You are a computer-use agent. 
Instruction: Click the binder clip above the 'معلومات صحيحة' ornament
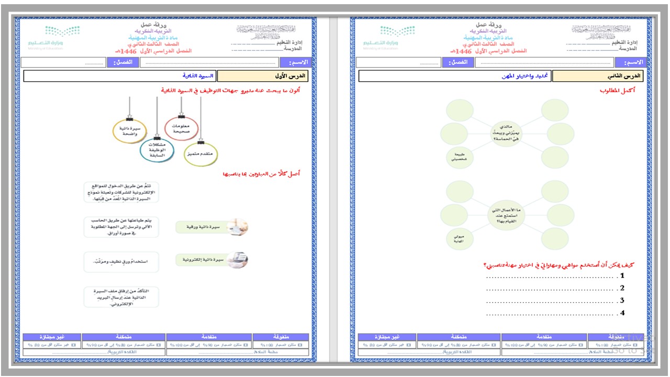tap(182, 115)
